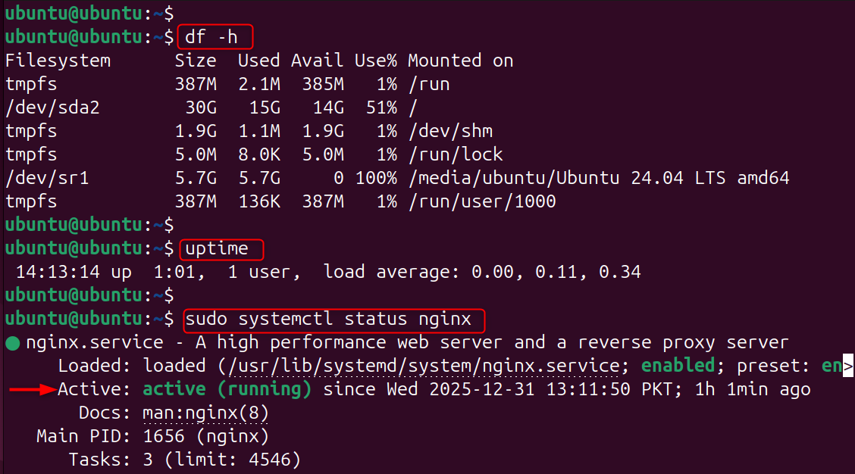Click the "active (running)" status text
Image resolution: width=855 pixels, height=474 pixels.
[227, 390]
